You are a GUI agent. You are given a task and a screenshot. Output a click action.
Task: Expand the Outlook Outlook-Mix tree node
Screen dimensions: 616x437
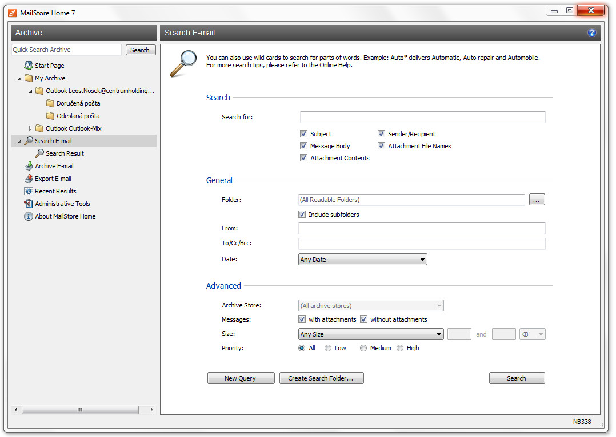30,128
